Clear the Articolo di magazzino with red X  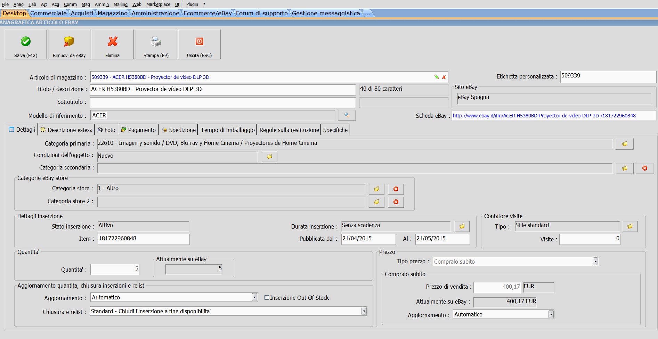click(x=444, y=77)
